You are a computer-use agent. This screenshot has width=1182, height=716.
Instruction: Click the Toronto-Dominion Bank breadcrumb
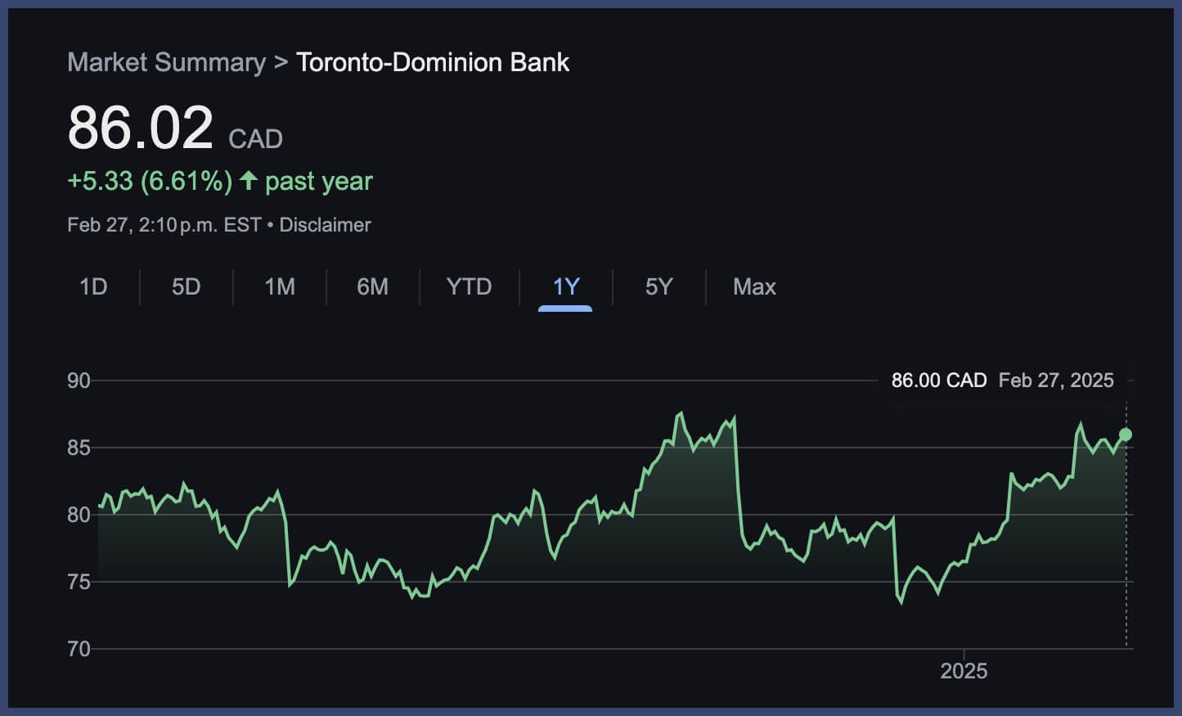click(434, 62)
